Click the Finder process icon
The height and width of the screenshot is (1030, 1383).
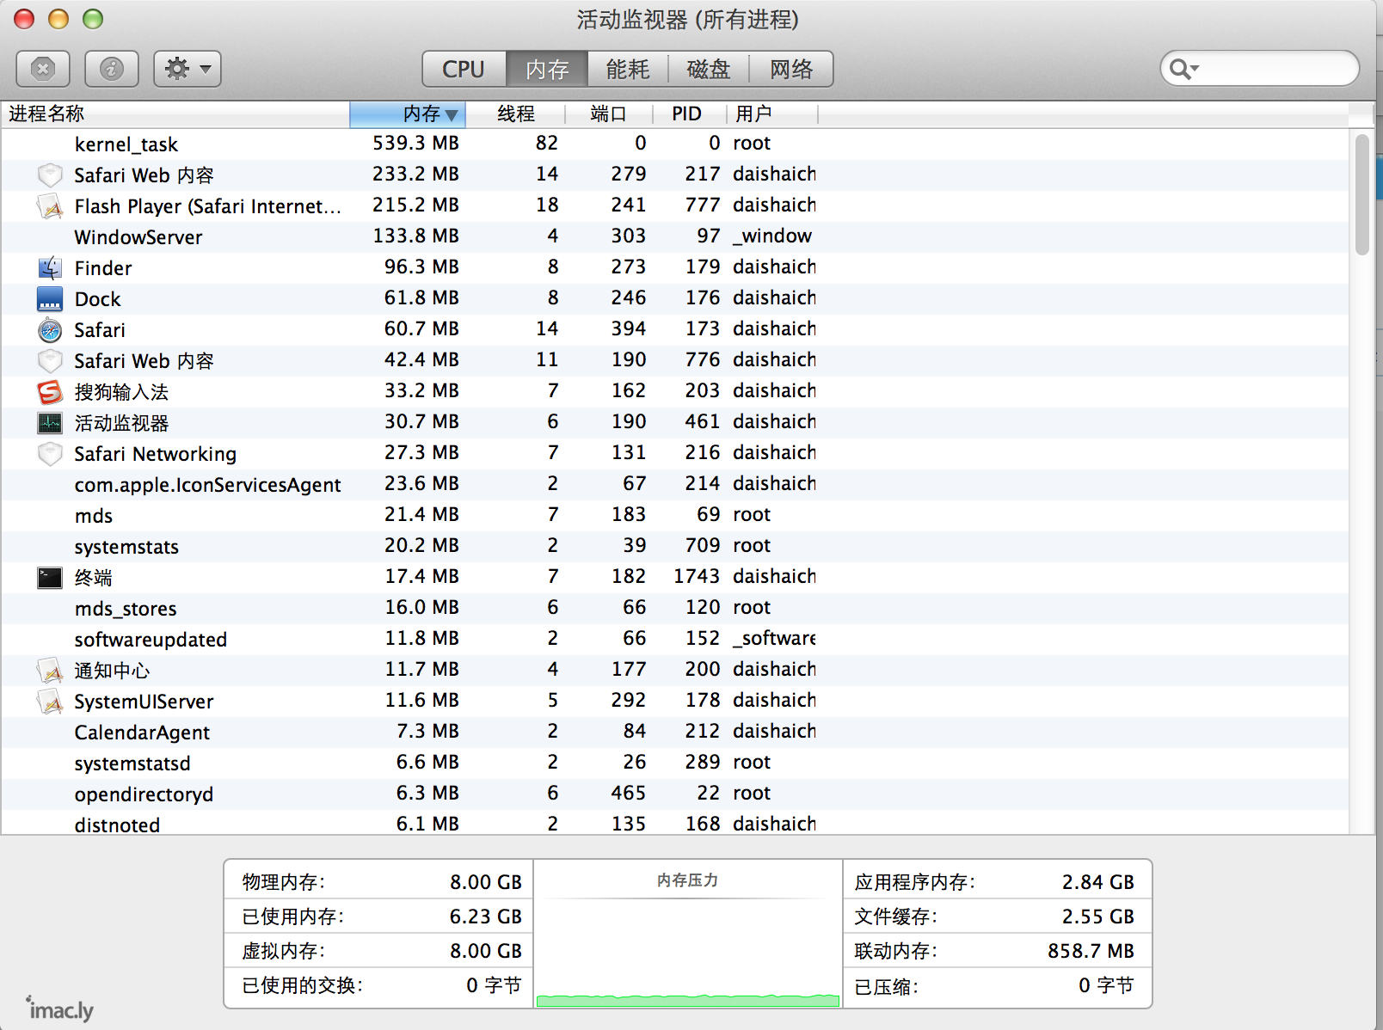(50, 268)
